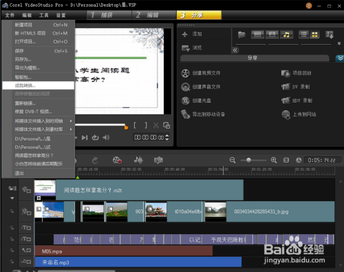
Task: Select 保存 in the file menu
Action: pyautogui.click(x=39, y=51)
